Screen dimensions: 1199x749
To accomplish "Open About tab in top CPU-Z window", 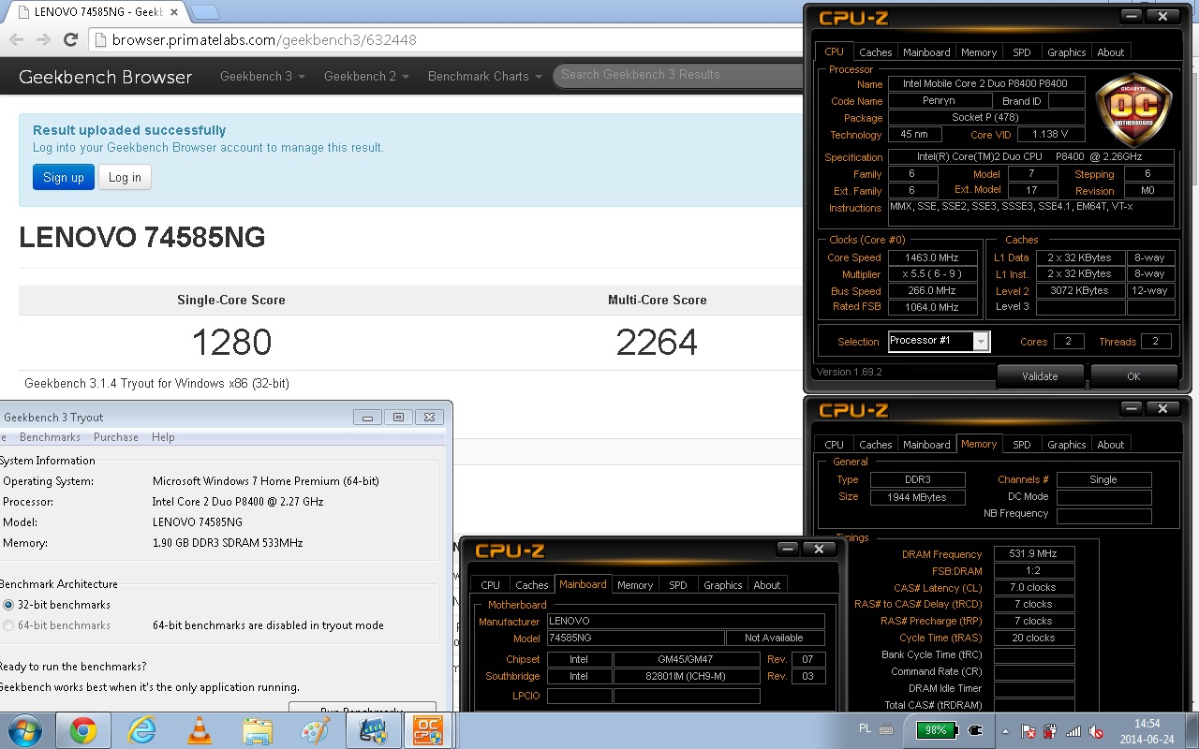I will coord(1111,52).
